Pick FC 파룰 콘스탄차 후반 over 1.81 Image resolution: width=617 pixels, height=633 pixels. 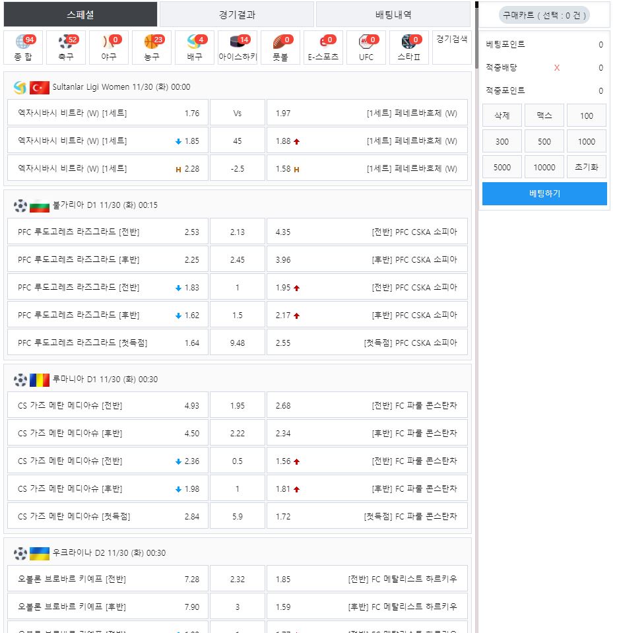tap(367, 489)
